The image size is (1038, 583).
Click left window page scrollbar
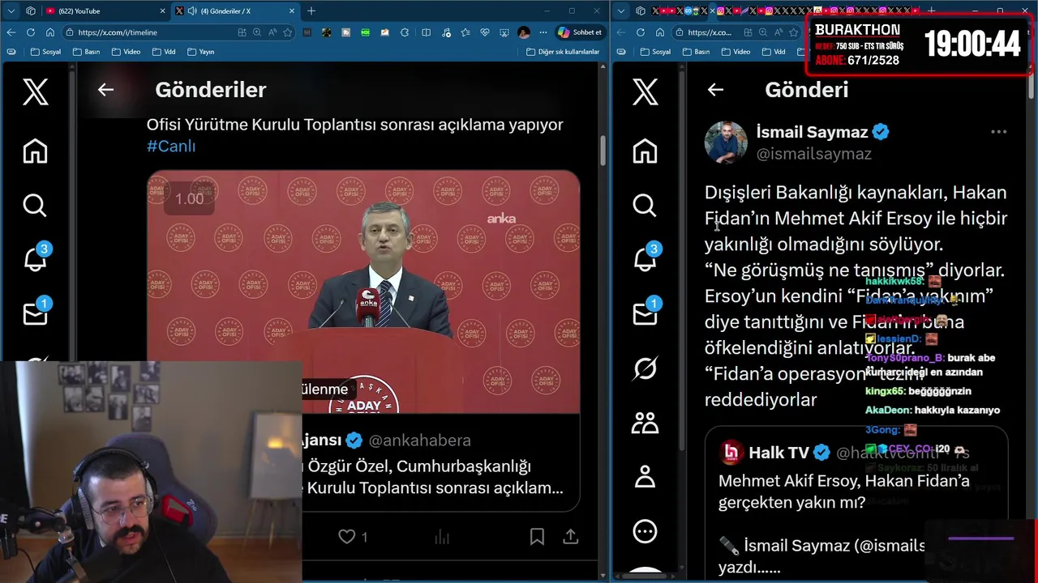pos(603,150)
